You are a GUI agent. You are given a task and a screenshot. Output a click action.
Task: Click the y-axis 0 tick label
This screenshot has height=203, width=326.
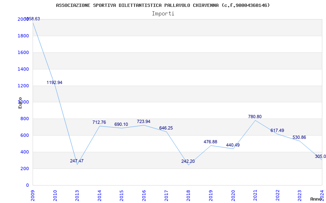[27, 185]
